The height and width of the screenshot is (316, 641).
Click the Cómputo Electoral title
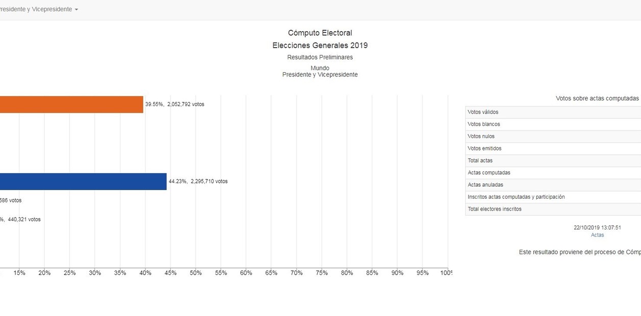click(320, 33)
